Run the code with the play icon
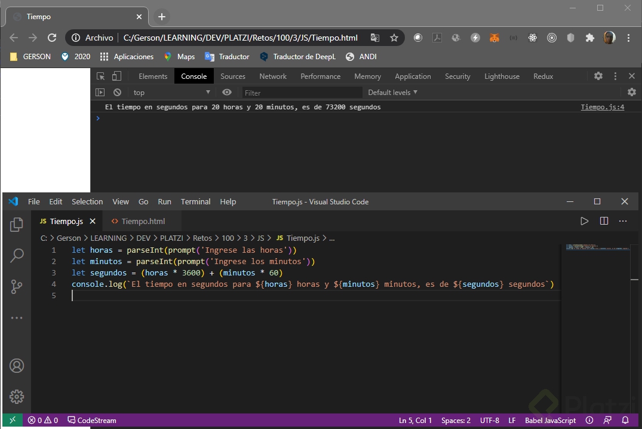This screenshot has height=429, width=642. (x=584, y=221)
